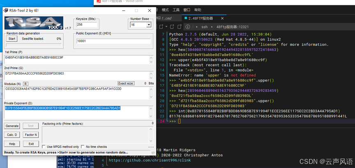This screenshot has height=168, width=355.
Task: Close the RSA-Tool window
Action: 150,11
